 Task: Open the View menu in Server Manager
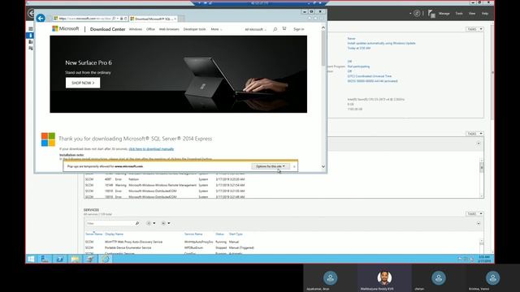pos(472,14)
